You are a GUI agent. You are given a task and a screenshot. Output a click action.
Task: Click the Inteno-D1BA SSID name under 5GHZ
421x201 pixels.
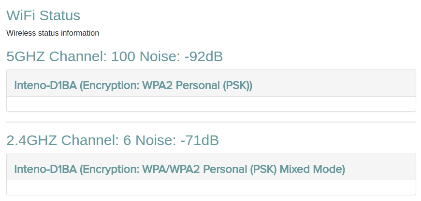click(45, 86)
